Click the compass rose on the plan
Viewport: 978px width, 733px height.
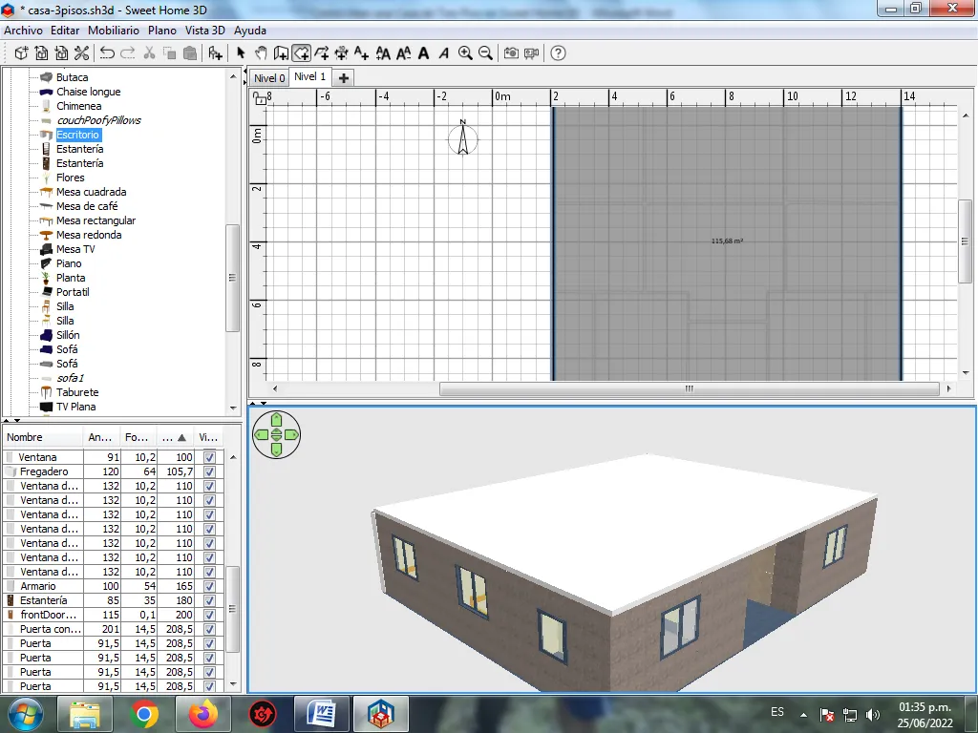[x=463, y=138]
